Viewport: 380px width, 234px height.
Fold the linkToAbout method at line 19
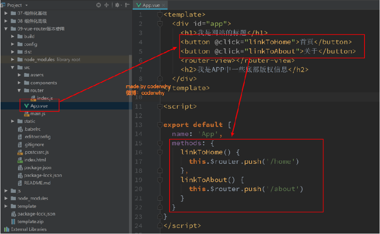coord(160,180)
